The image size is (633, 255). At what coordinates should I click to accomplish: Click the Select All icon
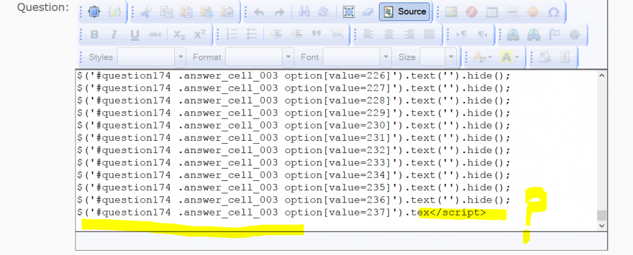coord(349,12)
